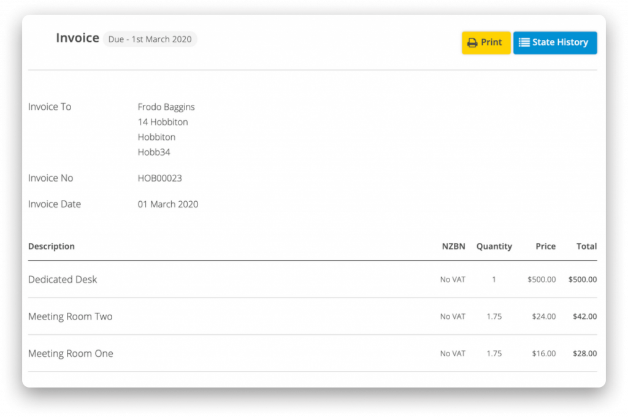
Task: Click the $24.00 price cell
Action: (x=544, y=316)
